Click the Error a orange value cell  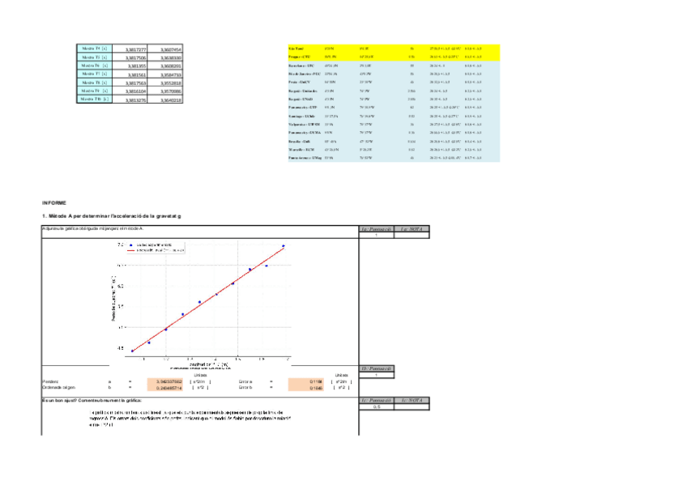[309, 380]
